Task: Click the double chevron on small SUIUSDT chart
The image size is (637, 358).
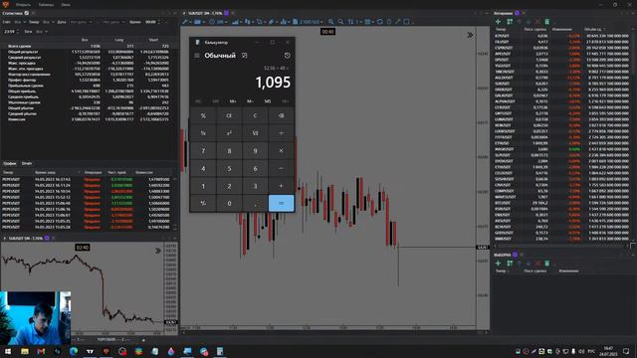Action: click(x=158, y=251)
